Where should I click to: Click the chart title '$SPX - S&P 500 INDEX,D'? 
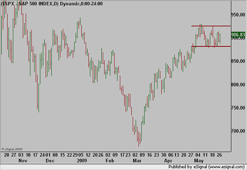(29, 4)
